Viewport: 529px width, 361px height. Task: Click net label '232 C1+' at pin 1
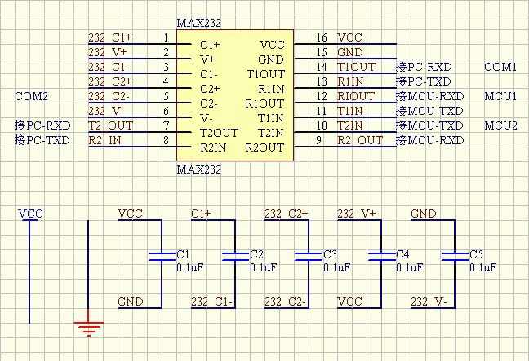pyautogui.click(x=110, y=37)
